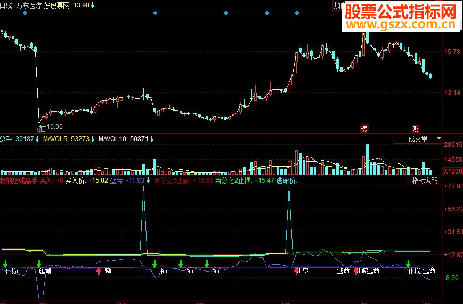This screenshot has width=463, height=304.
Task: Click the 10.90 lowest price label
Action: click(x=55, y=127)
